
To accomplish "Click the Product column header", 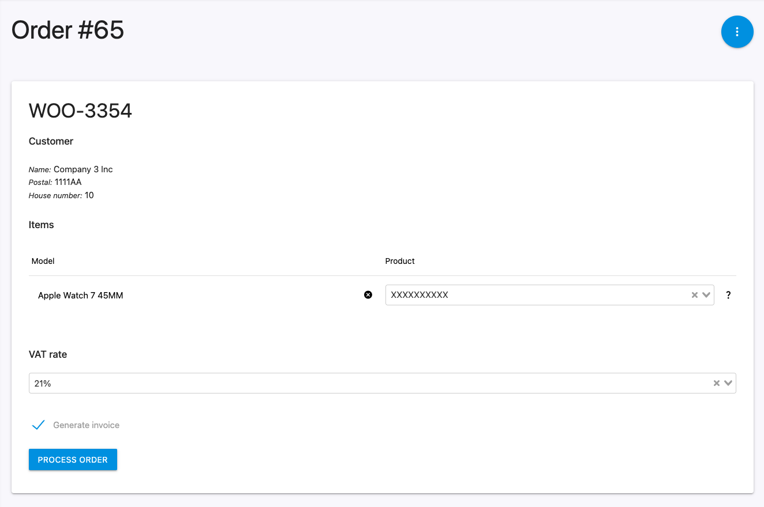I will pyautogui.click(x=400, y=261).
